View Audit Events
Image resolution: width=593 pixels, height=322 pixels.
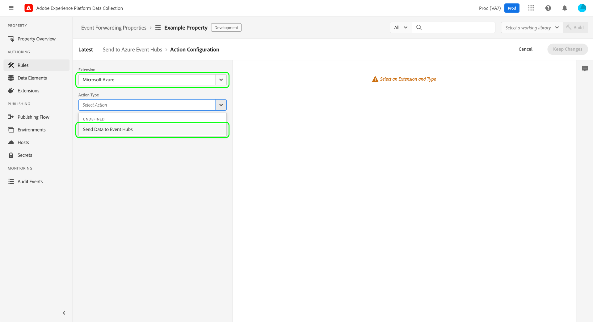pos(30,181)
